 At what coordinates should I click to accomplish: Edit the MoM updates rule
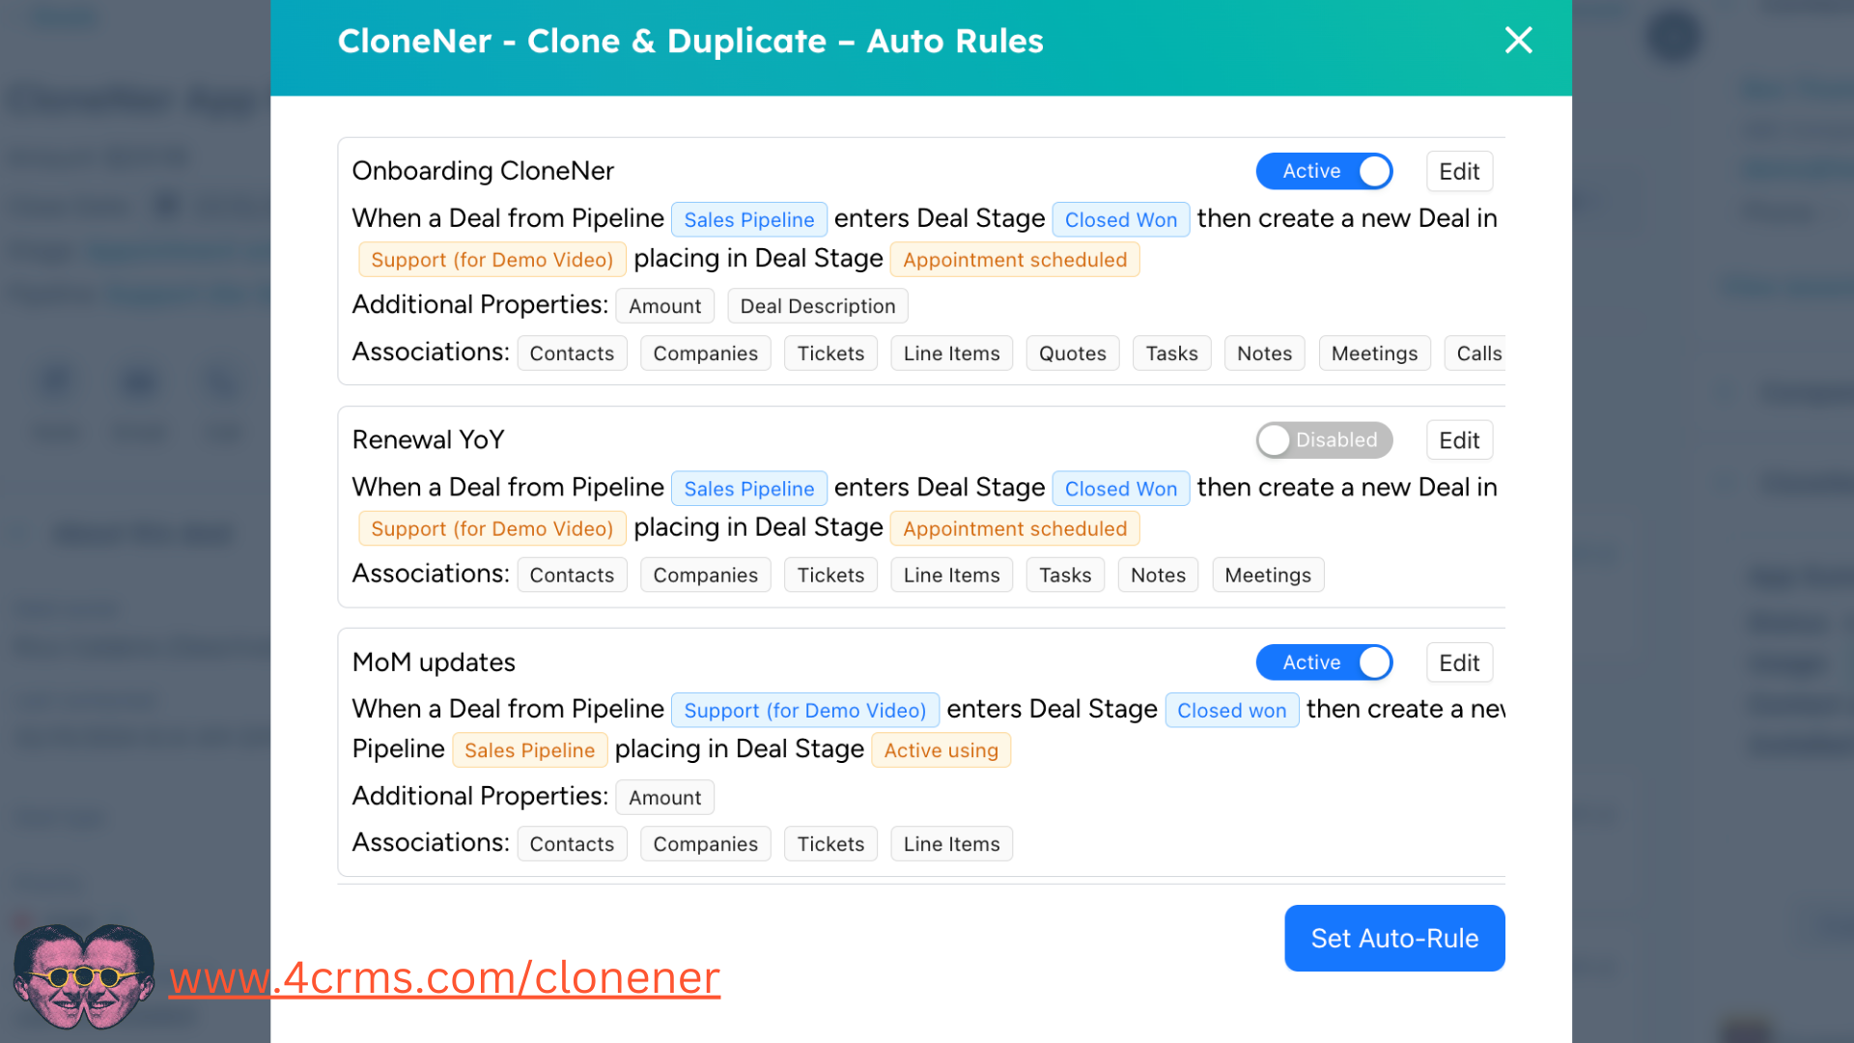[x=1459, y=662]
